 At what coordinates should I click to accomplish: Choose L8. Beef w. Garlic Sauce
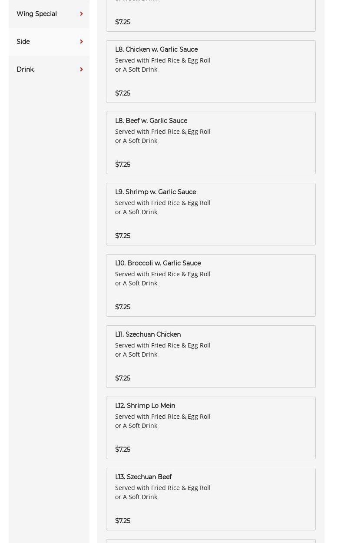(x=151, y=121)
